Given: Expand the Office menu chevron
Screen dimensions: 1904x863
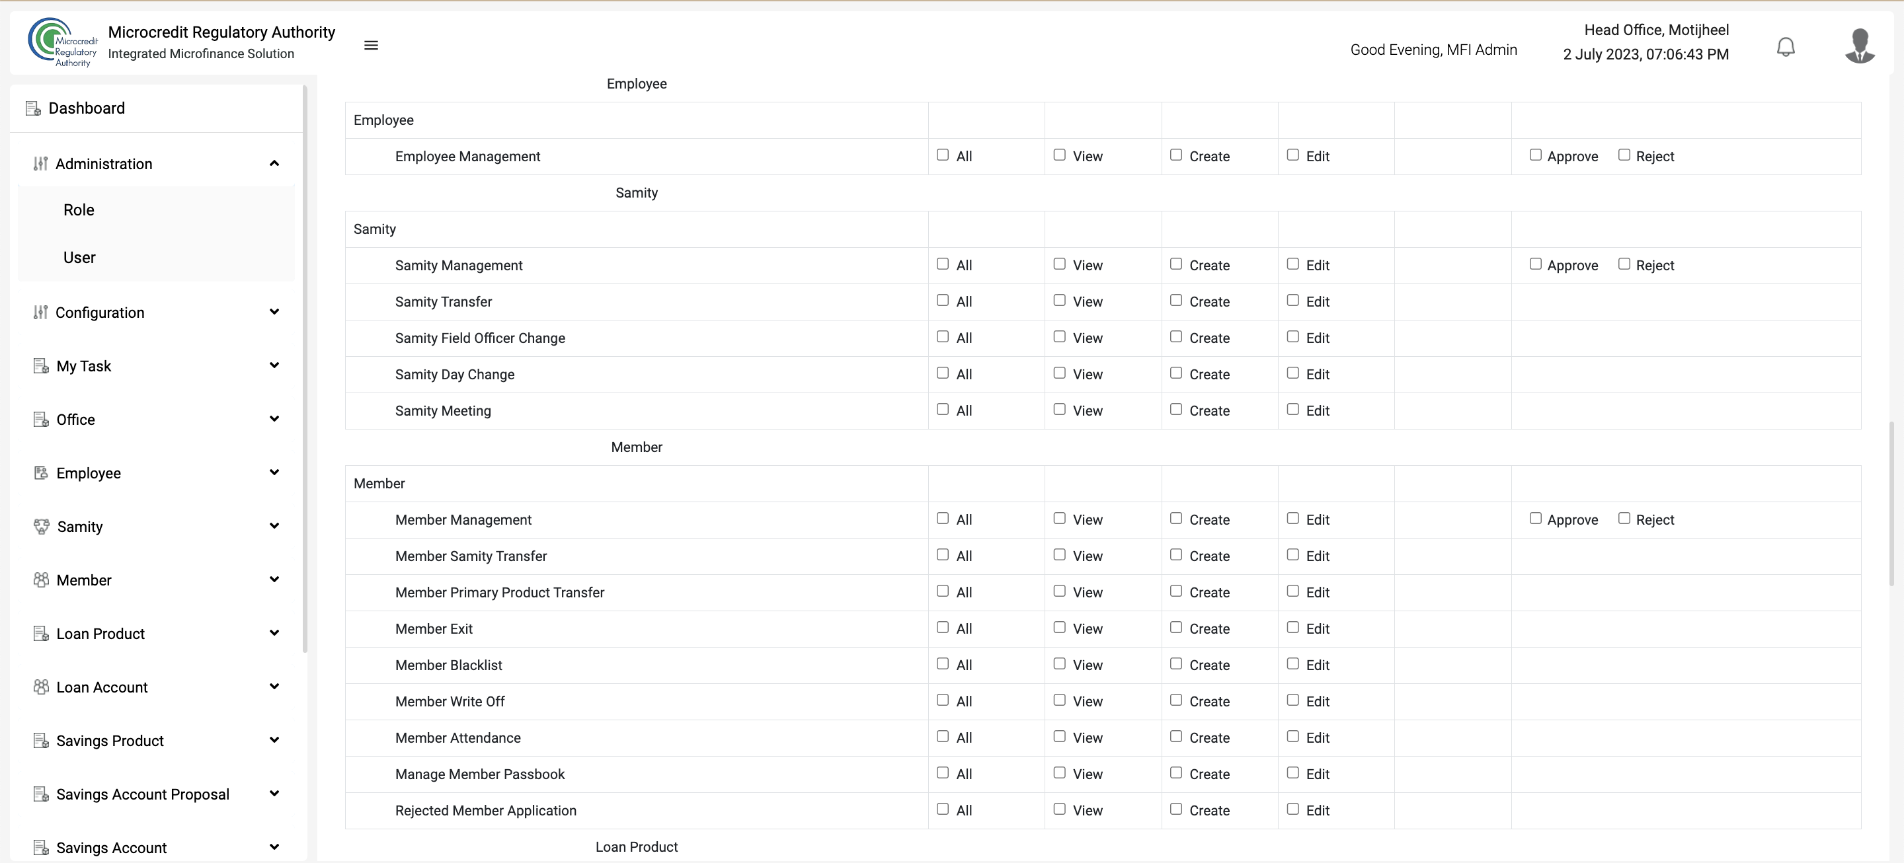Looking at the screenshot, I should tap(274, 419).
